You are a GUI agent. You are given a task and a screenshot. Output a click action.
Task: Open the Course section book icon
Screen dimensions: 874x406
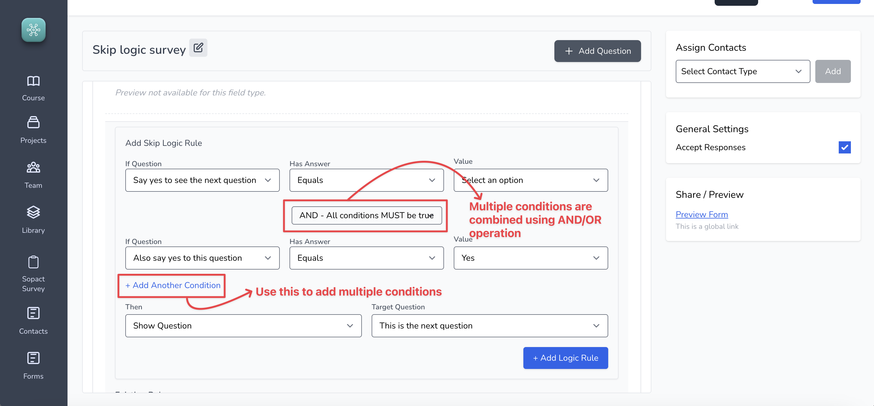[x=33, y=81]
